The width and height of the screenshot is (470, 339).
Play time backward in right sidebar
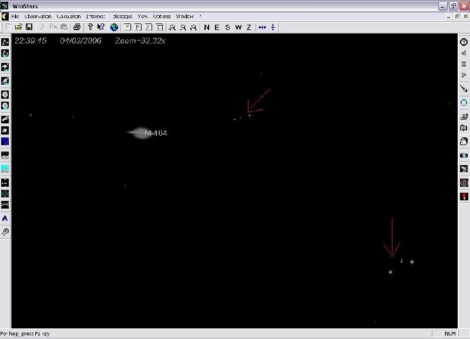[x=464, y=53]
